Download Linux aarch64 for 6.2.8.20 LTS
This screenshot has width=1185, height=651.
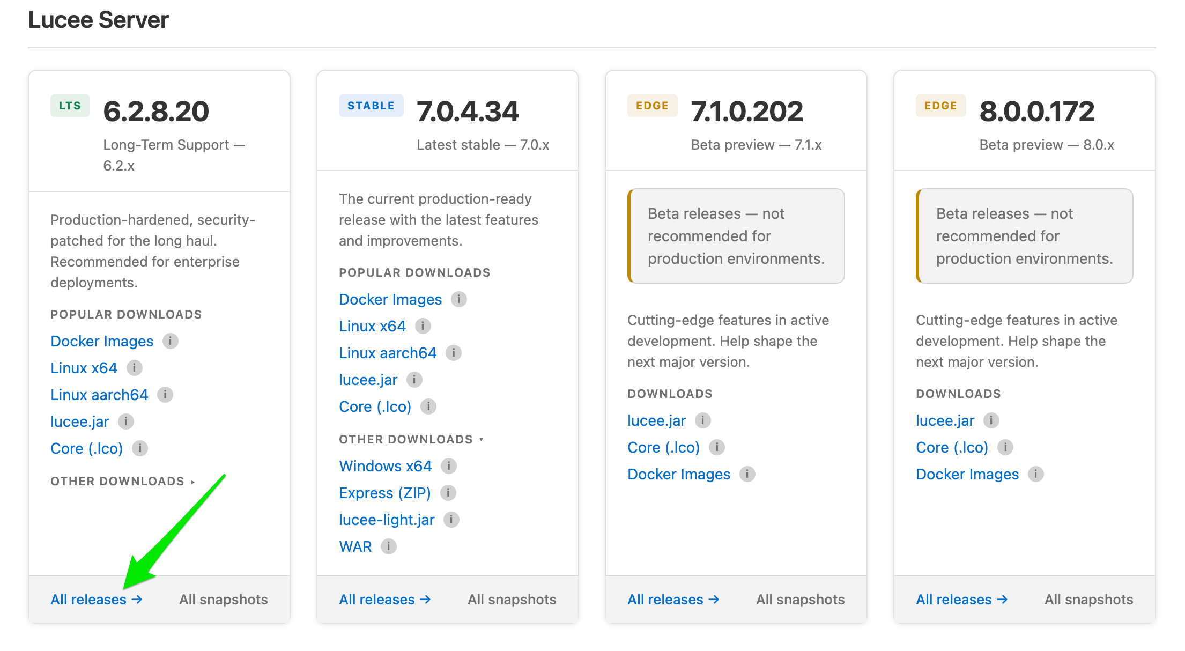(x=99, y=395)
